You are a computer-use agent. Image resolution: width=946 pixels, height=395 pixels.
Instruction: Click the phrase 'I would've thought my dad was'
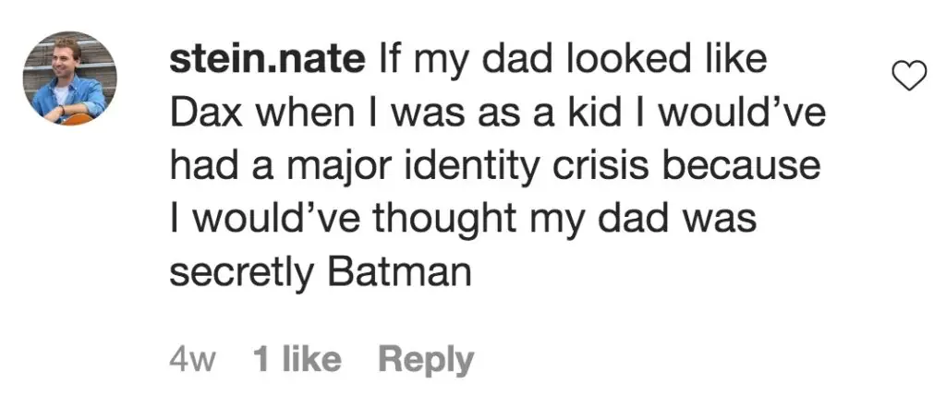pos(462,220)
